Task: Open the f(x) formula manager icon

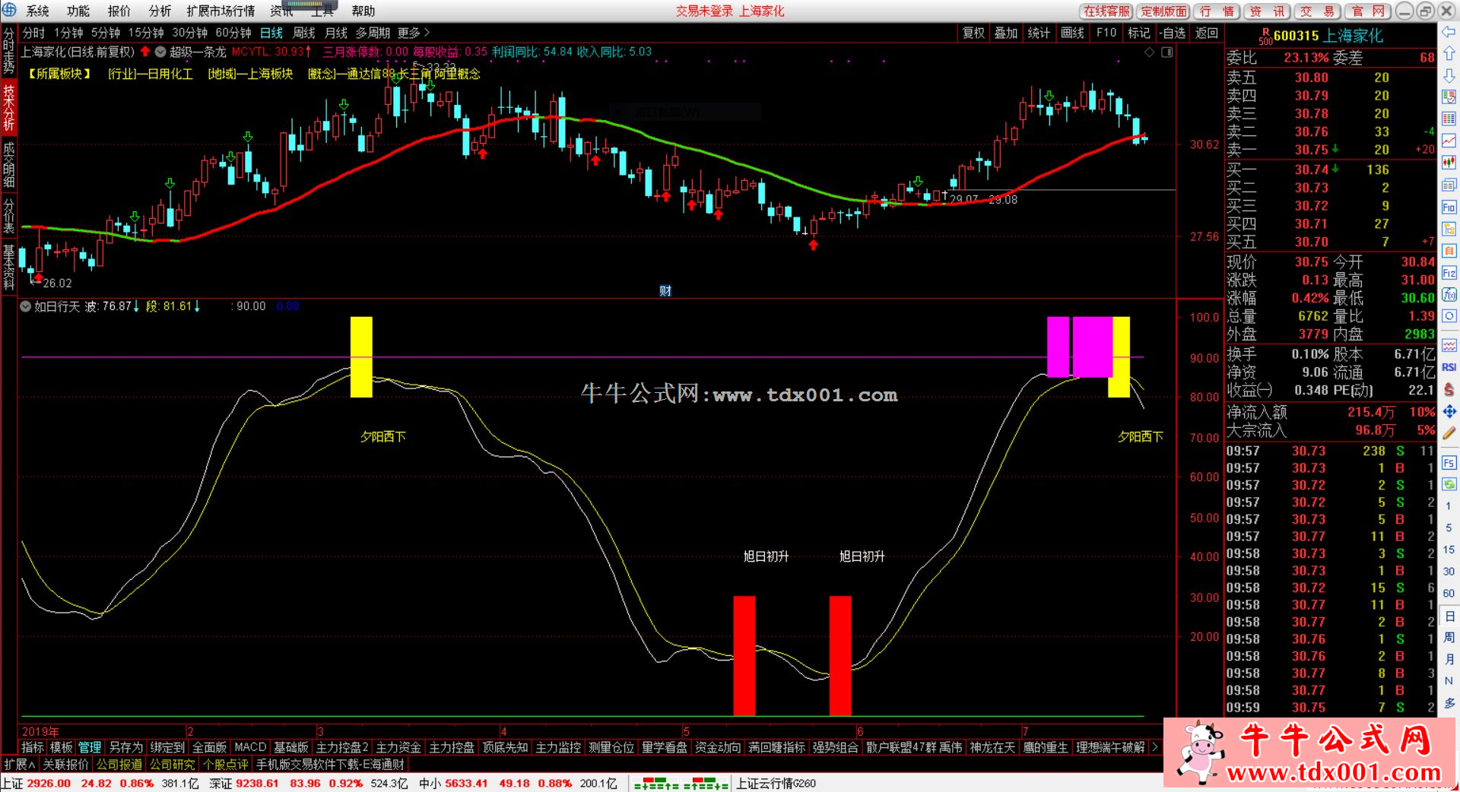Action: click(1449, 294)
